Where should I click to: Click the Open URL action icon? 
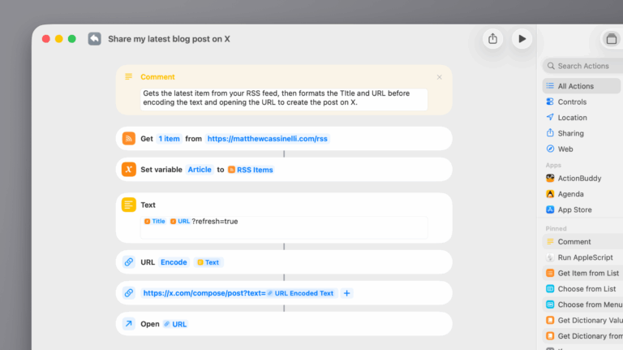click(x=128, y=324)
